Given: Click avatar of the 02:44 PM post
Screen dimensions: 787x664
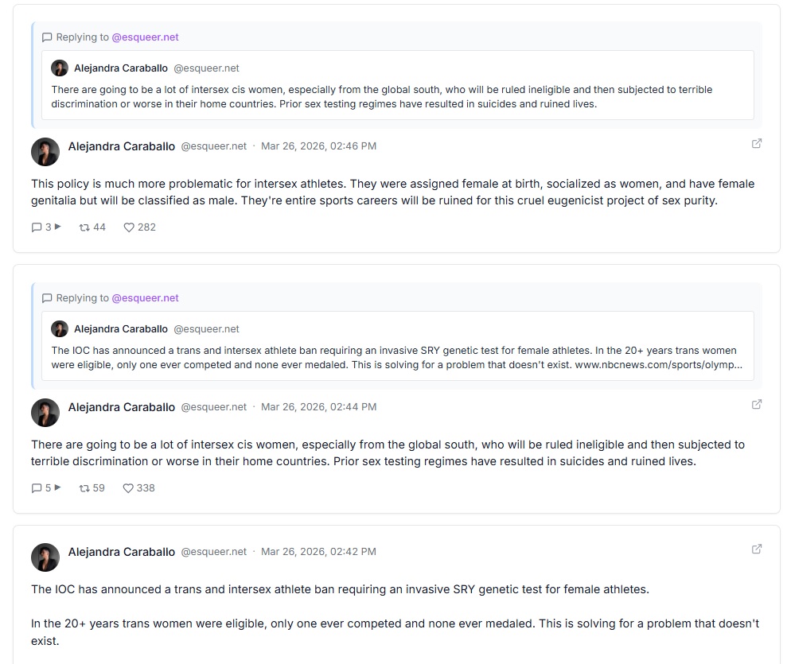Looking at the screenshot, I should 45,413.
